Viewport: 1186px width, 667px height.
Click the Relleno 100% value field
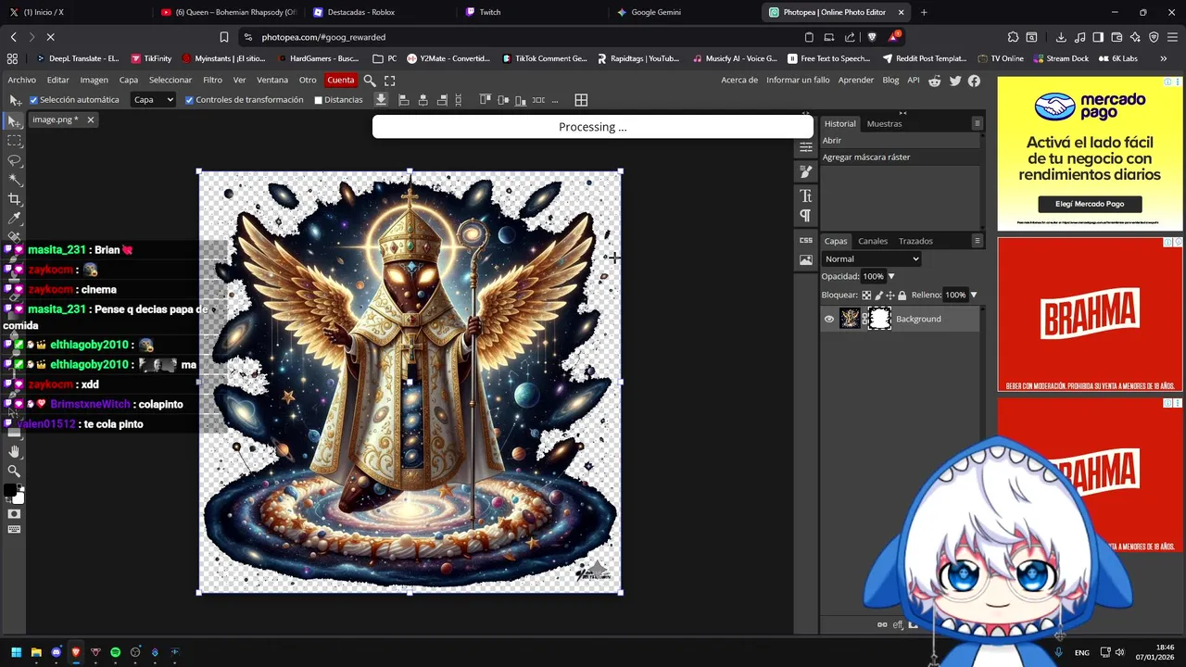[955, 296]
